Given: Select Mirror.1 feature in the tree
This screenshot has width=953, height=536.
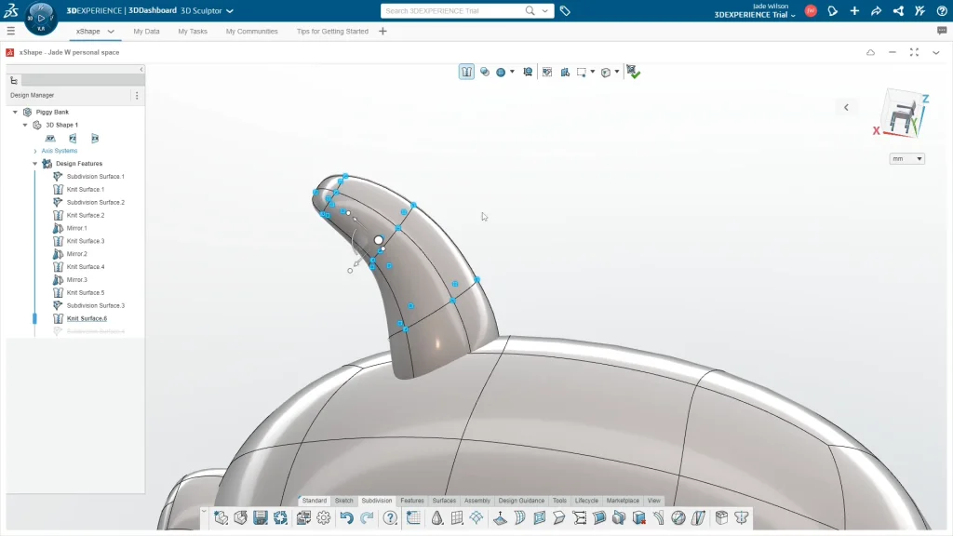Looking at the screenshot, I should [x=76, y=228].
